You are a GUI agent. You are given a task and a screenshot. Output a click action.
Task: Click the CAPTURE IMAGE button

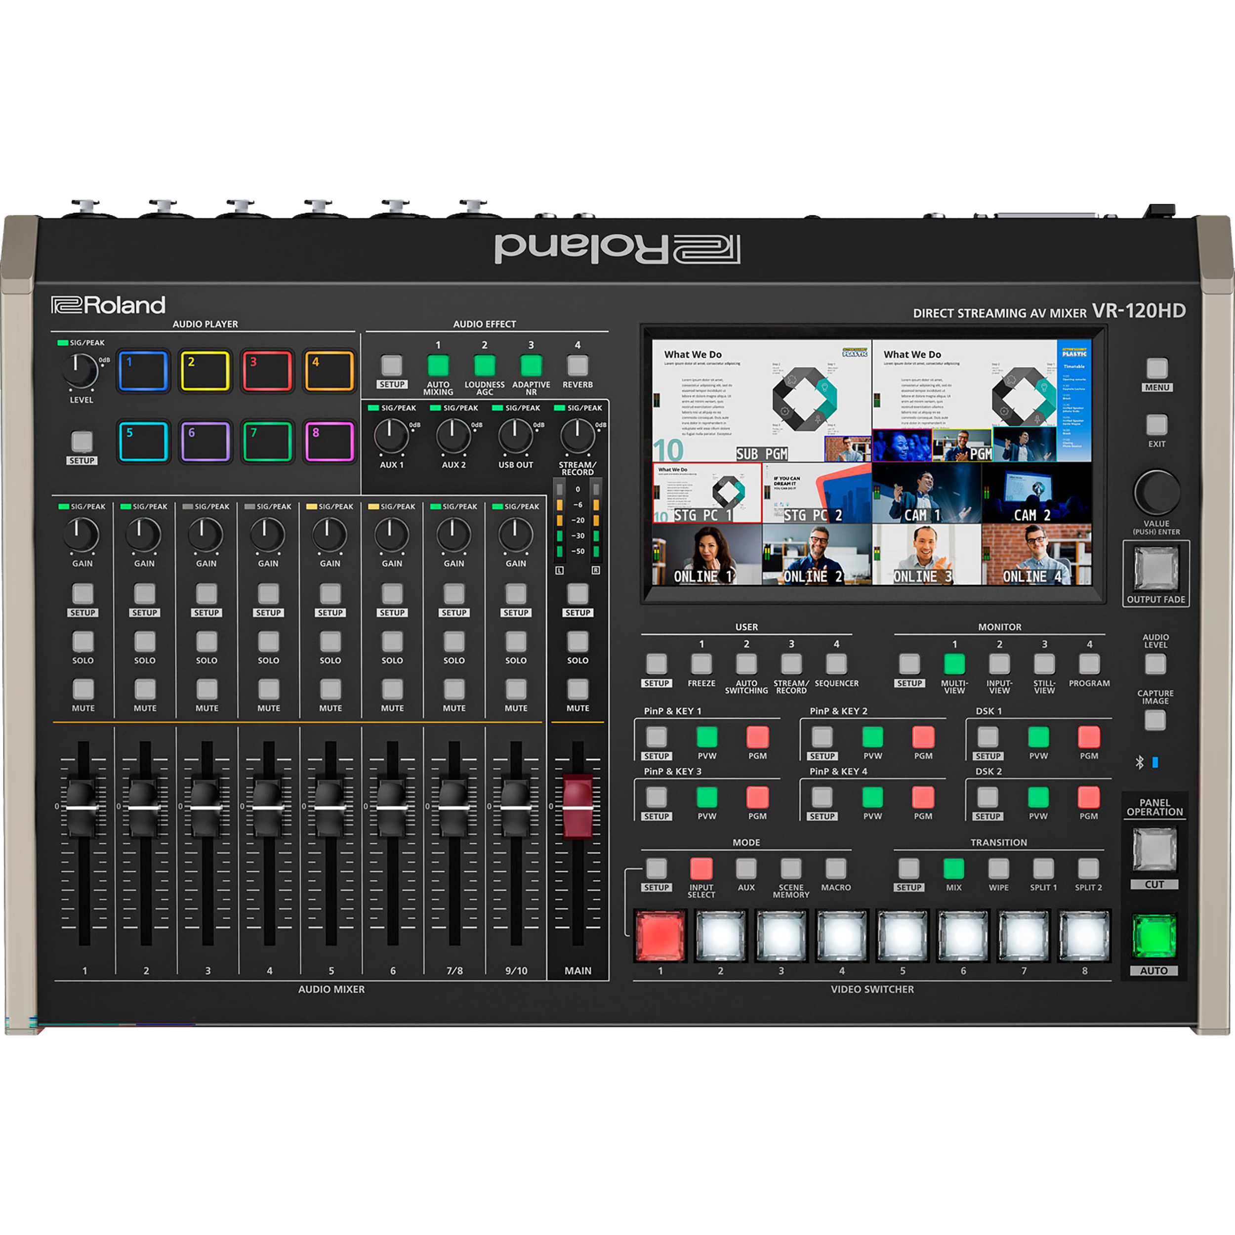point(1155,720)
